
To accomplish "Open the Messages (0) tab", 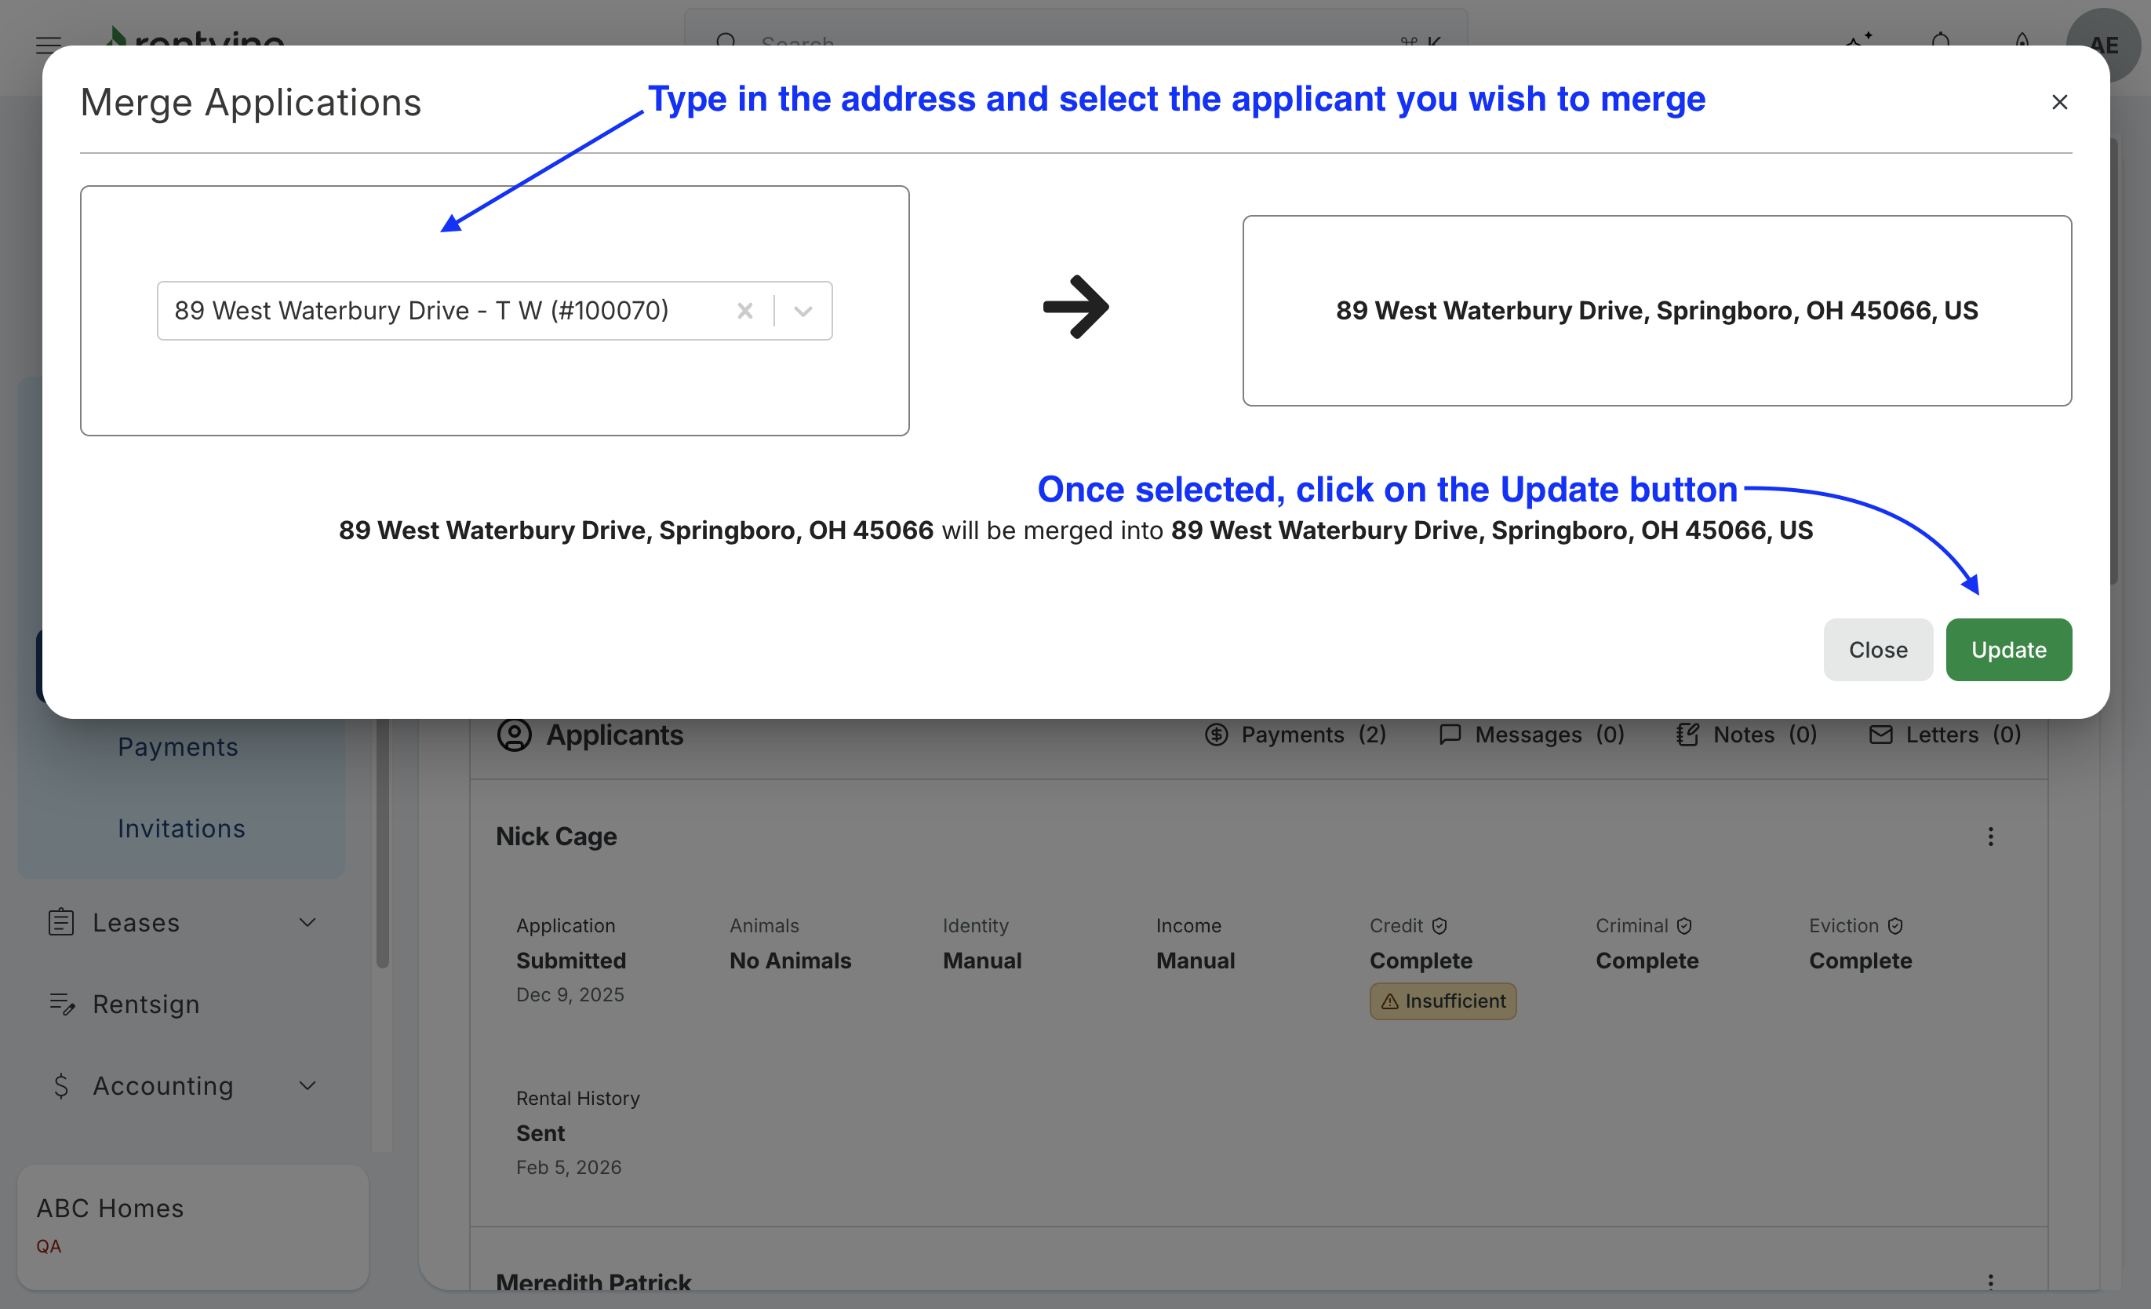I will (1531, 735).
